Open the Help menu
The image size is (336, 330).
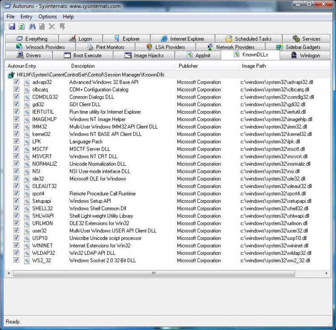coord(68,17)
